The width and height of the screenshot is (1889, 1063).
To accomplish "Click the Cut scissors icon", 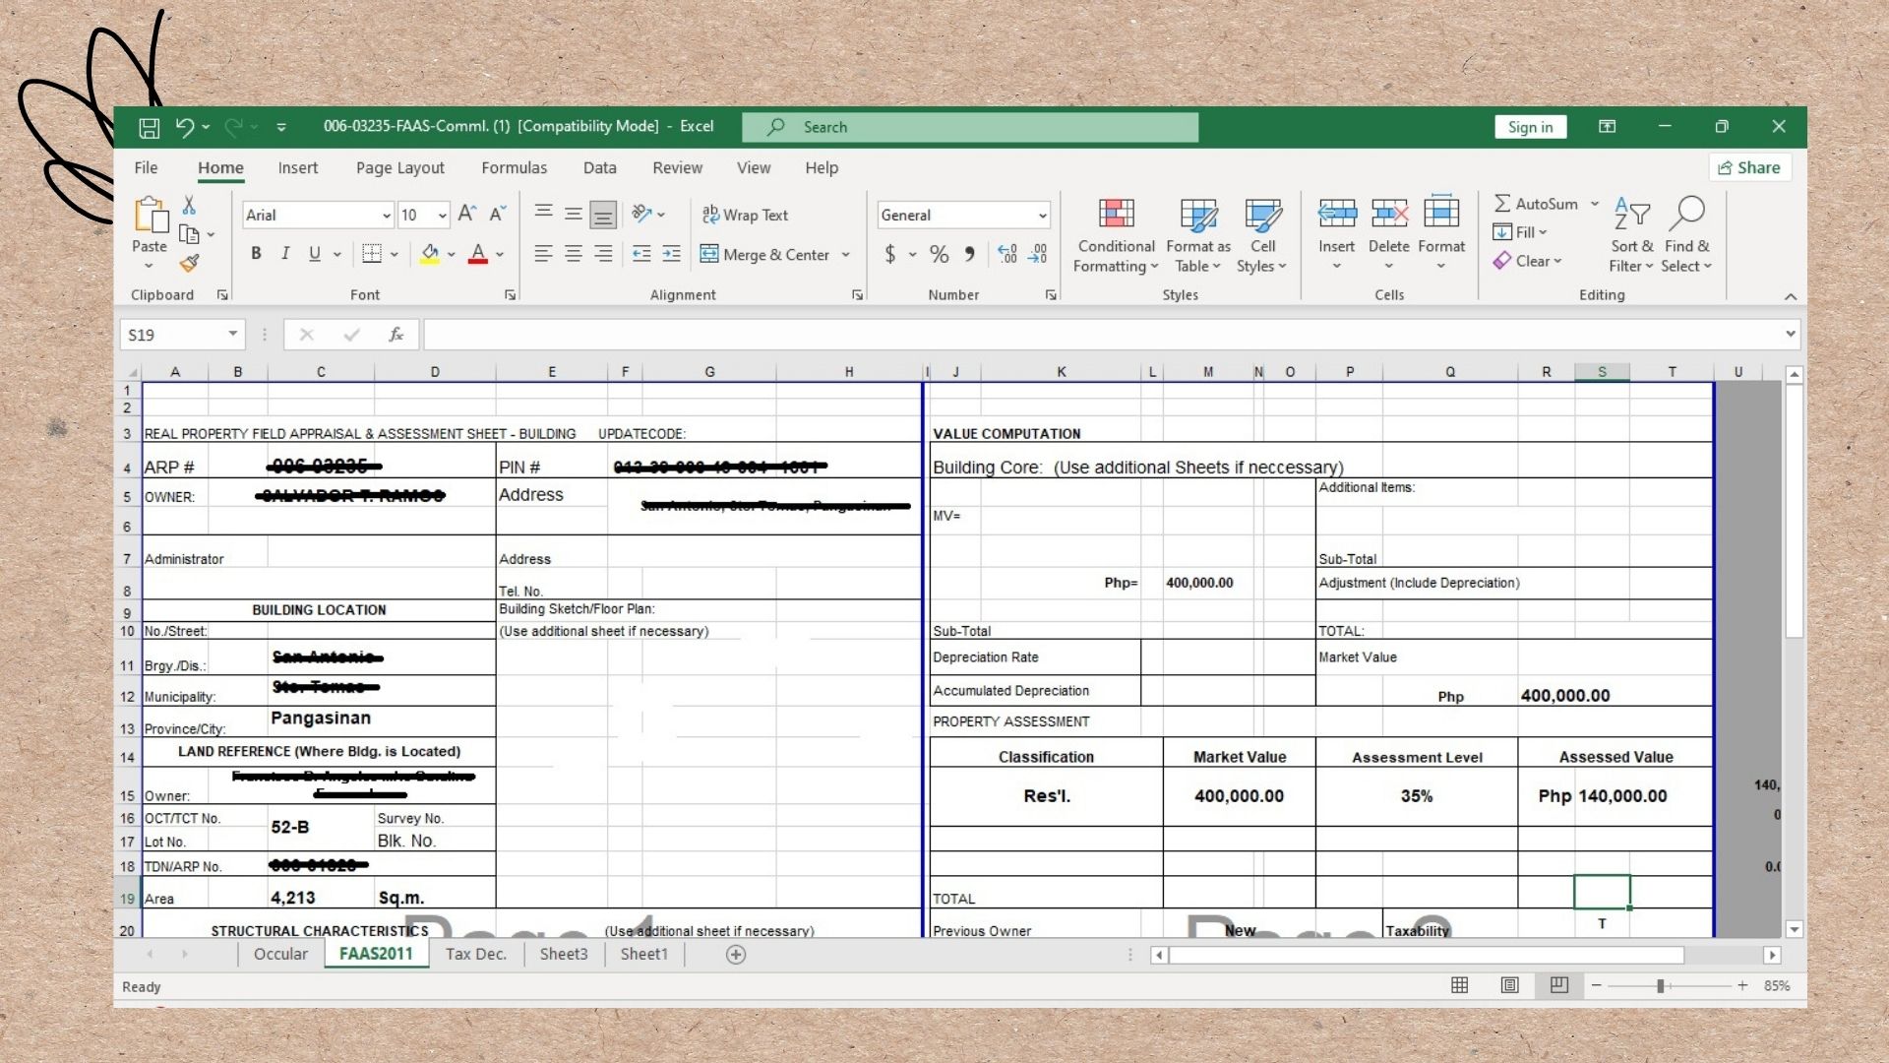I will tap(189, 205).
